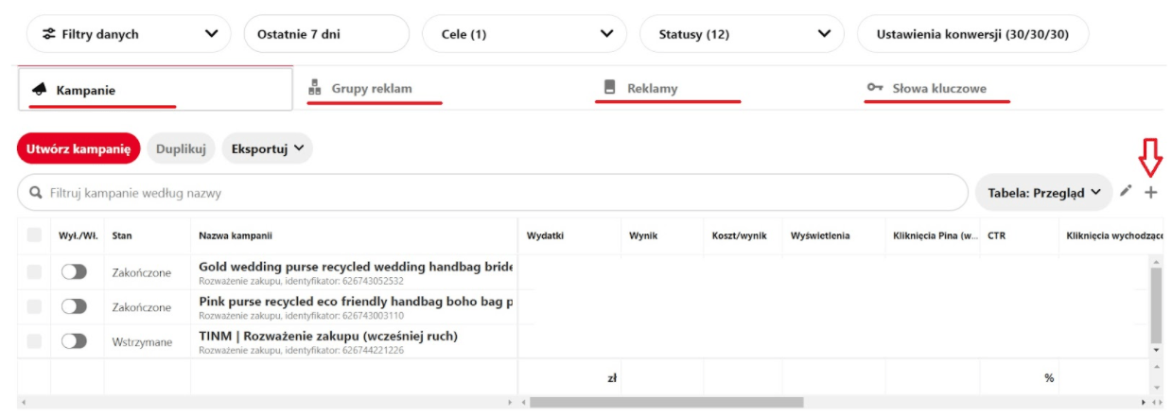This screenshot has height=417, width=1172.
Task: Click the sliders icon in Filtry danych
Action: click(x=48, y=34)
